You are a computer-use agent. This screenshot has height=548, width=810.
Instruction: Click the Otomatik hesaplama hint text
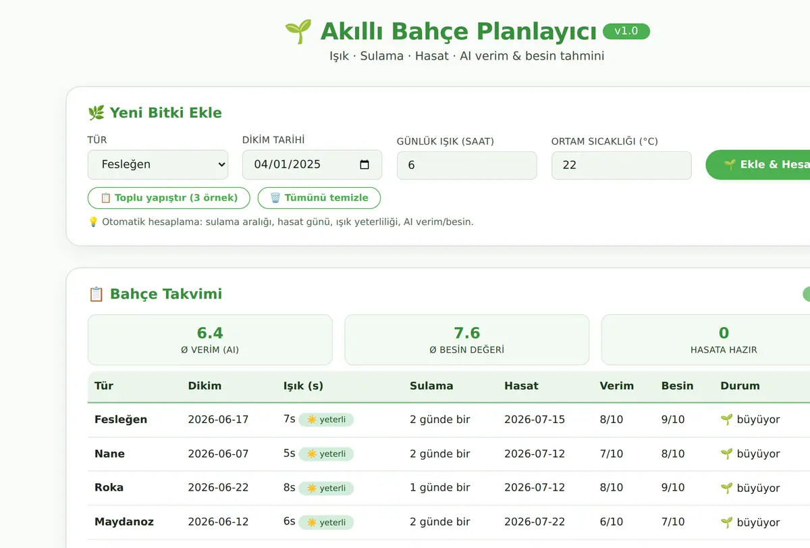[x=281, y=222]
